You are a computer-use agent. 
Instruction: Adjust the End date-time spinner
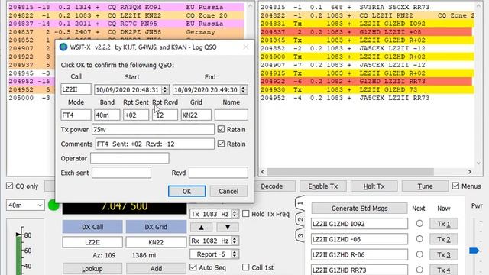coord(244,89)
